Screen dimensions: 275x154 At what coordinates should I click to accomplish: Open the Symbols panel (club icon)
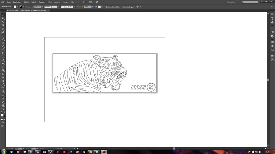272,22
